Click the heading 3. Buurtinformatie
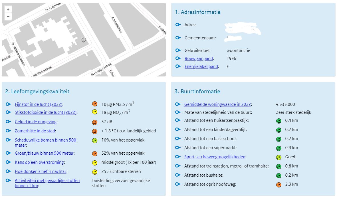 [x=197, y=92]
